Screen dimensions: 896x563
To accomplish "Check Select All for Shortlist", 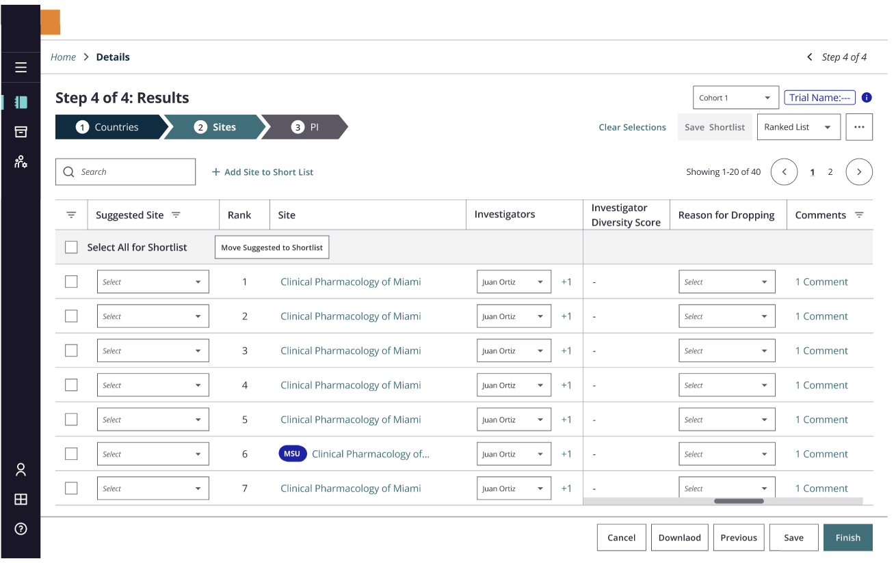I will pyautogui.click(x=71, y=247).
